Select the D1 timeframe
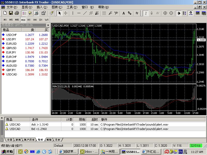 click(41, 20)
